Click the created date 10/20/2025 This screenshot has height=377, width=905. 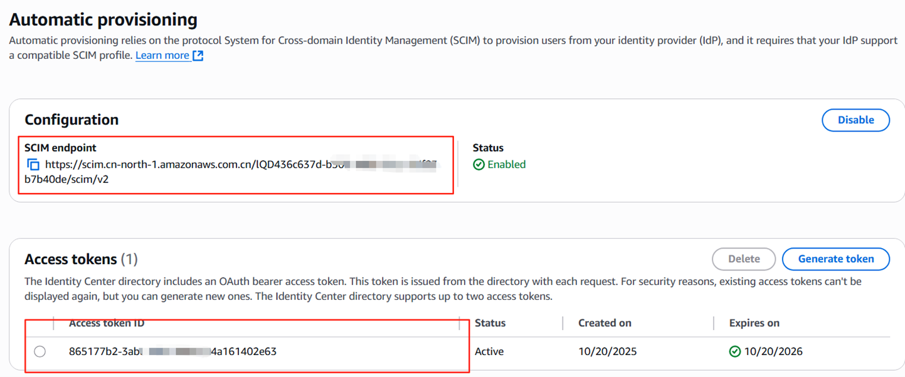(607, 352)
